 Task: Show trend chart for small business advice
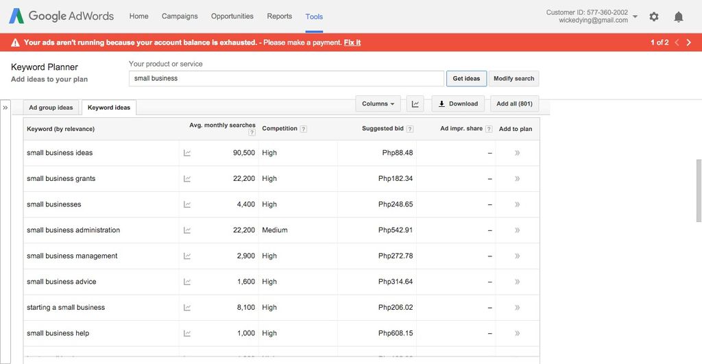187,282
